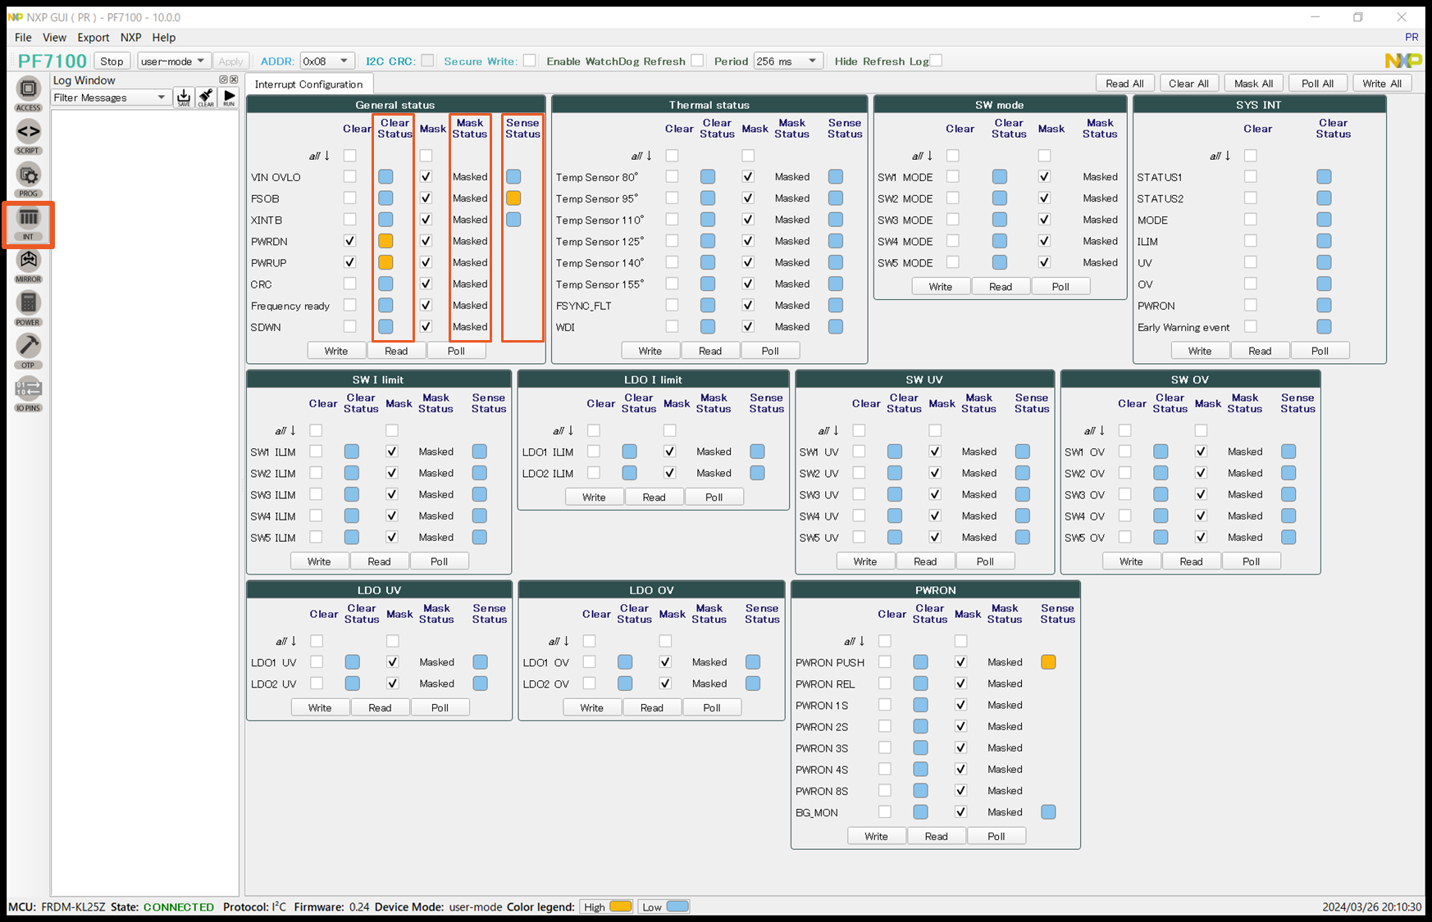Open the ACCESS sidebar icon
This screenshot has width=1432, height=922.
(x=28, y=89)
